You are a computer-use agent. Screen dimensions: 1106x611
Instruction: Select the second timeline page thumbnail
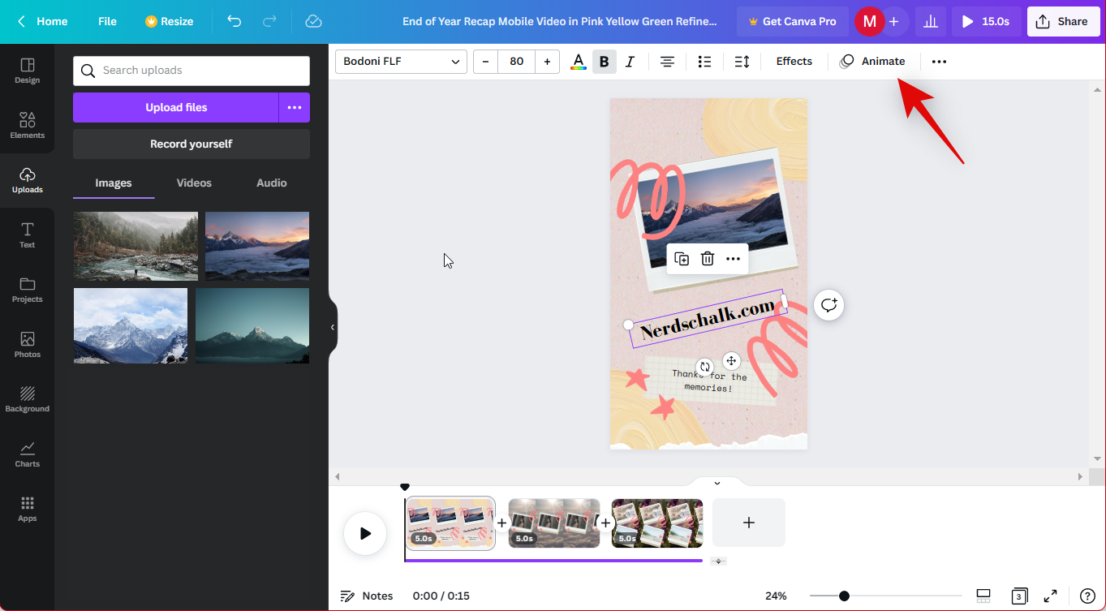[x=554, y=523]
